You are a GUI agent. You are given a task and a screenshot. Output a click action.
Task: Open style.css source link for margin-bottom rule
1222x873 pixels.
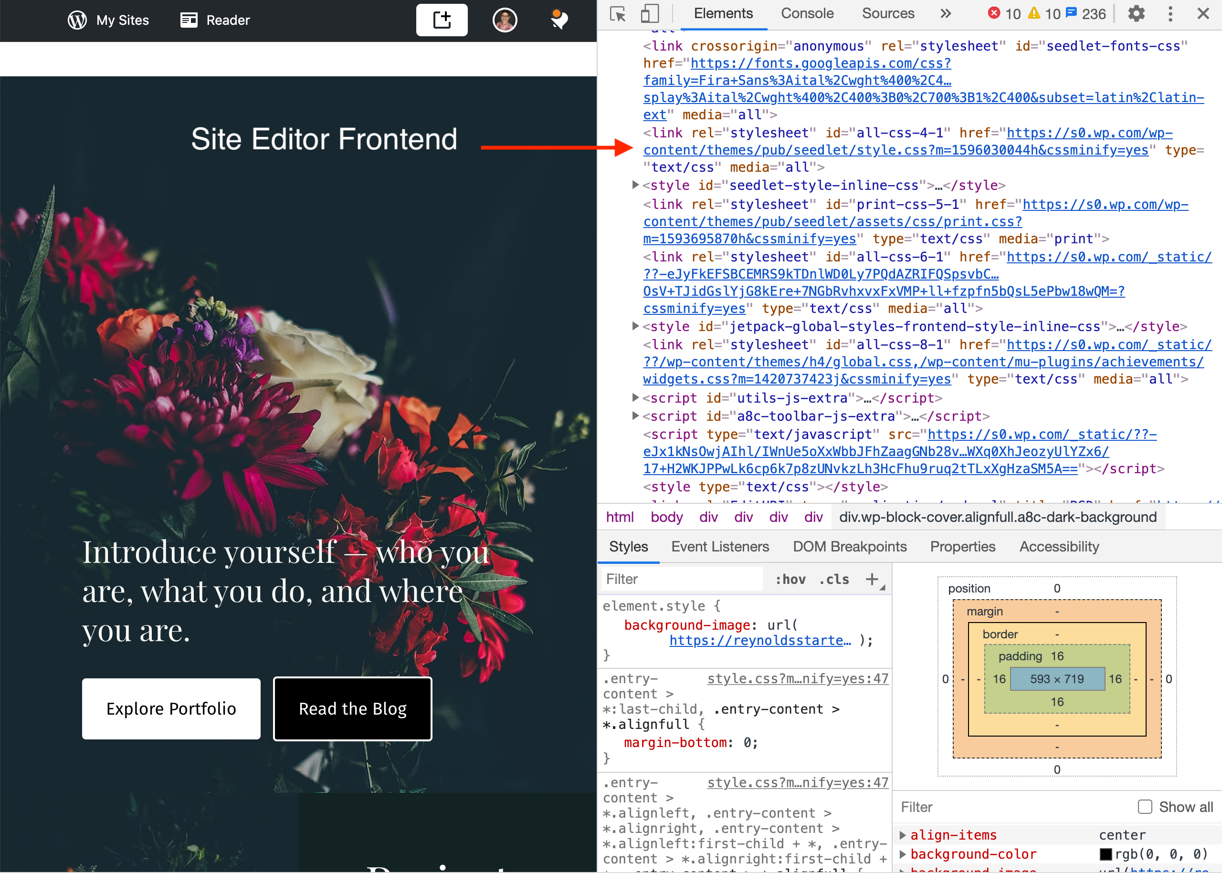click(798, 678)
